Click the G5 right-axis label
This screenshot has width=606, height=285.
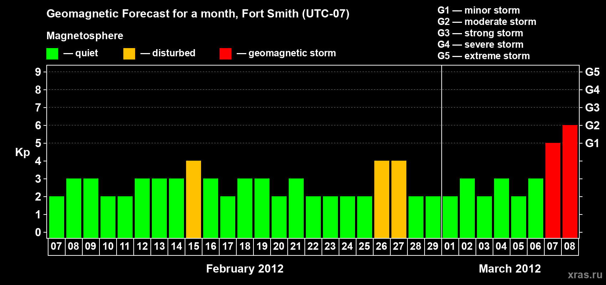(x=592, y=72)
